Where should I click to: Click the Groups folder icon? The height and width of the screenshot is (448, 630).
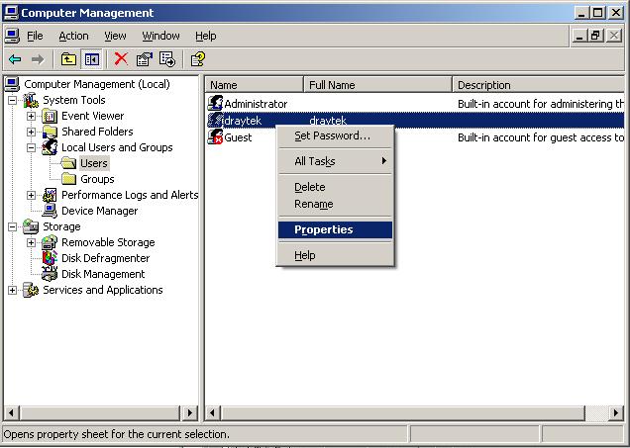coord(68,179)
